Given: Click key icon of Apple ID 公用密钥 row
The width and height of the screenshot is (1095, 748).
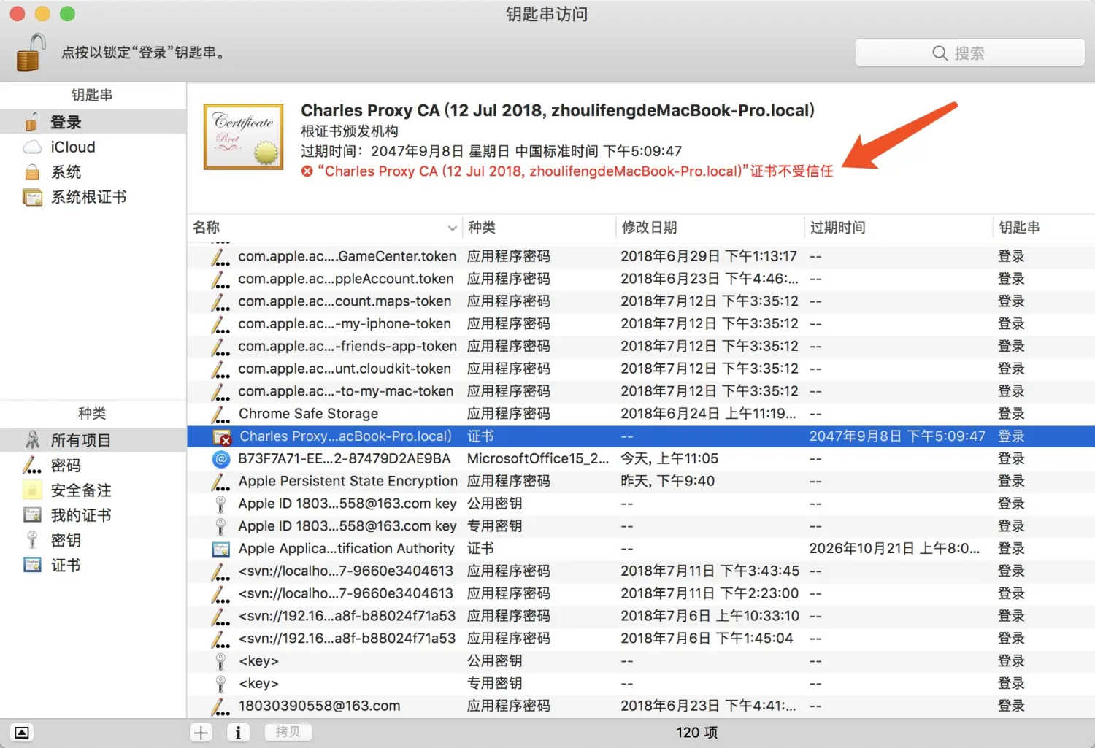Looking at the screenshot, I should (220, 504).
